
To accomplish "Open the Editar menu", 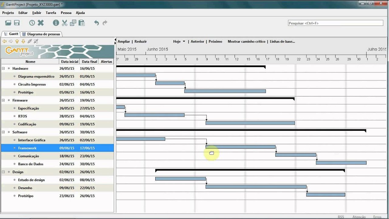I will pos(23,13).
